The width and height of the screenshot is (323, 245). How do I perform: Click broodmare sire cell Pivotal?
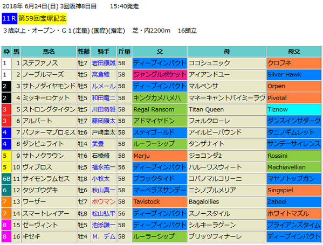tap(294, 98)
